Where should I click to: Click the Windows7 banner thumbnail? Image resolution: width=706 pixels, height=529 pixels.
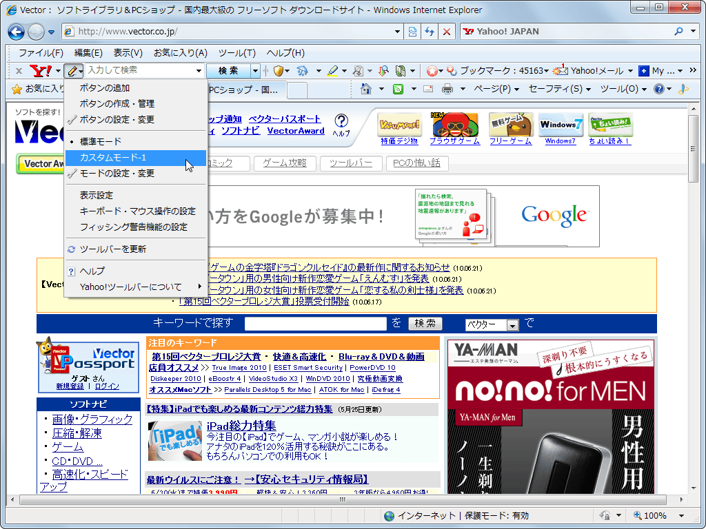[x=561, y=125]
